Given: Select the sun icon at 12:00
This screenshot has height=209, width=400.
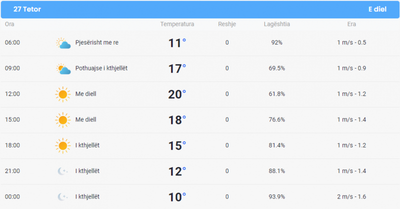Looking at the screenshot, I should [63, 94].
